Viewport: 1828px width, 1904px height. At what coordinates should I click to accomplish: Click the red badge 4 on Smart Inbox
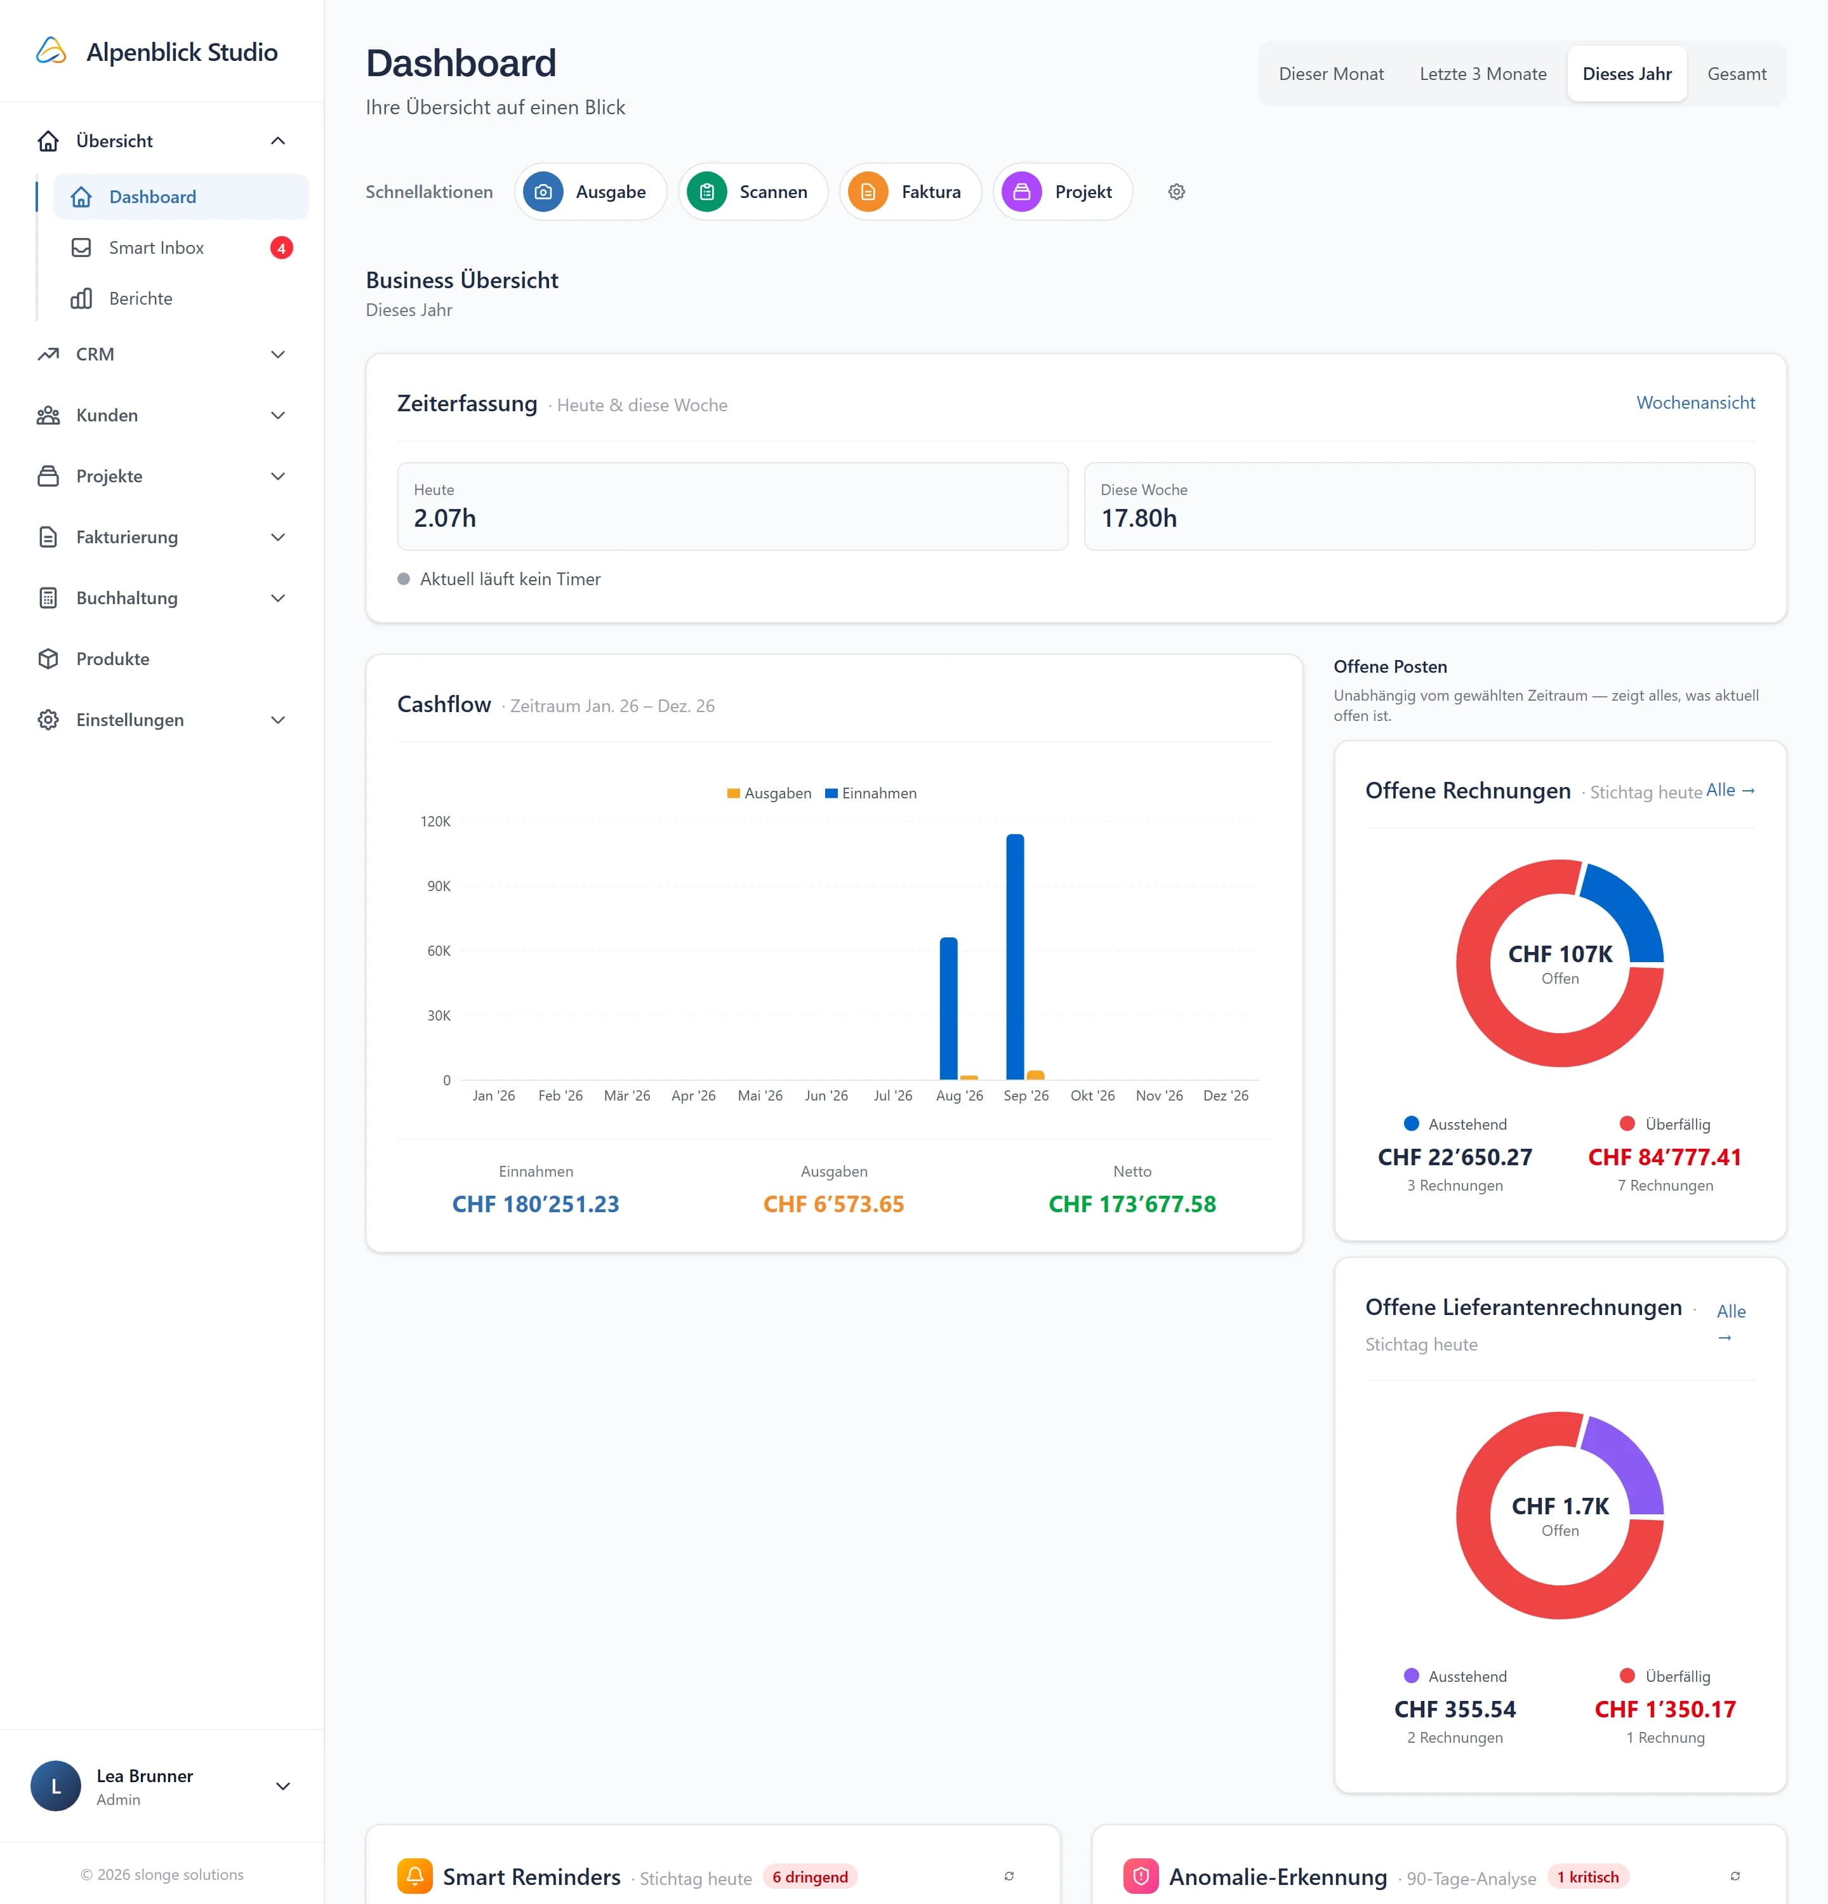tap(282, 248)
